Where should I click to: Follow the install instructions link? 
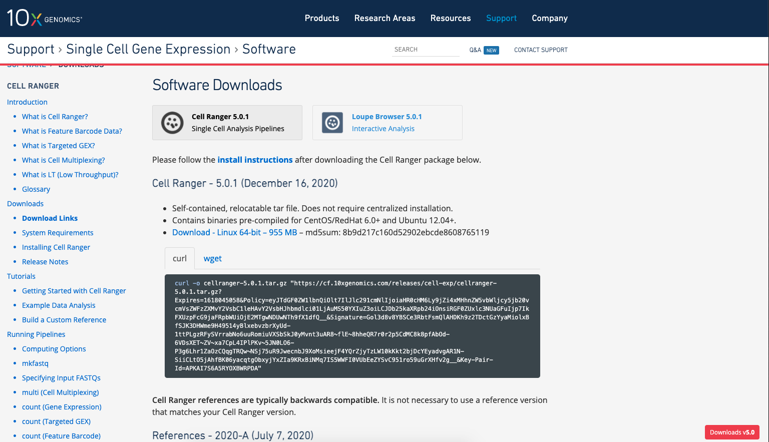point(255,160)
